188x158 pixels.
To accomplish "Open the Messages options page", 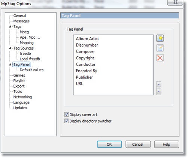I will tap(21, 21).
